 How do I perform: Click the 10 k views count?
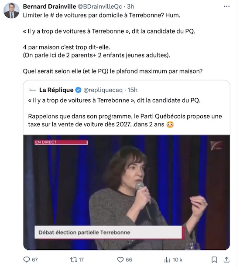178,260
